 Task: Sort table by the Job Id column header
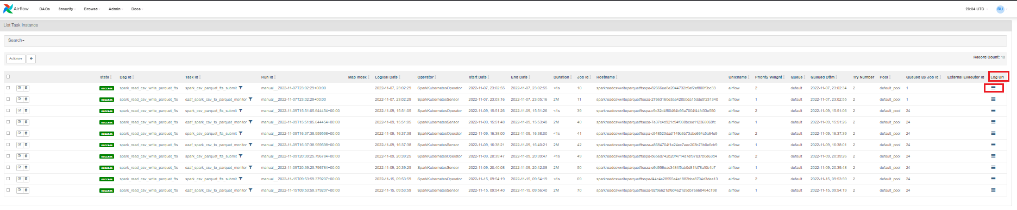(583, 77)
